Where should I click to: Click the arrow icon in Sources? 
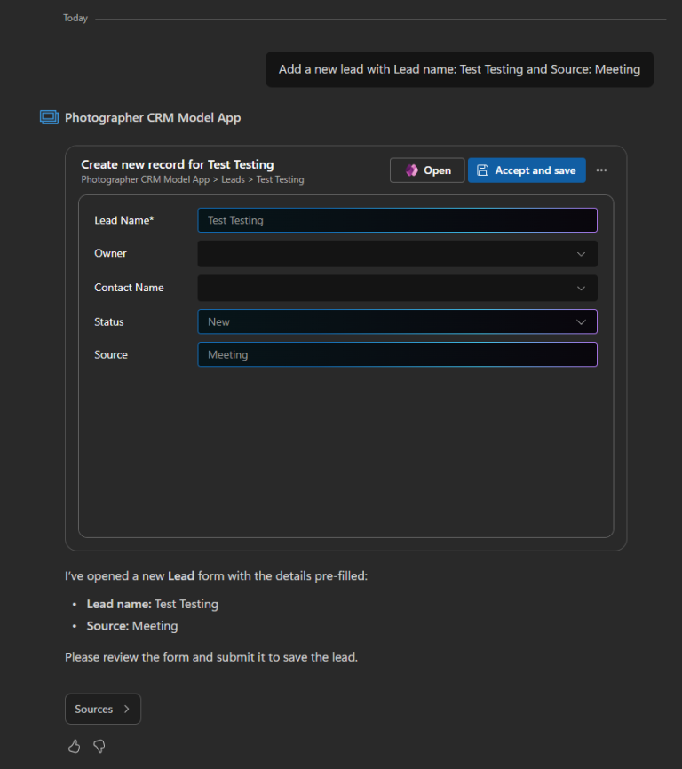point(126,709)
